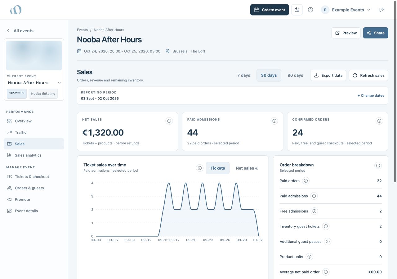Expand the current event selector chevron
The height and width of the screenshot is (279, 397).
point(60,83)
